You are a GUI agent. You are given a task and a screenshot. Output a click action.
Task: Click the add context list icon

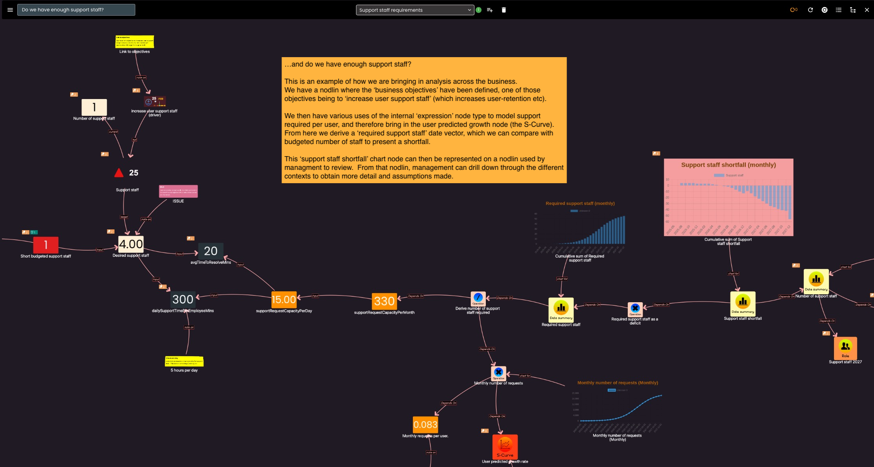tap(490, 10)
